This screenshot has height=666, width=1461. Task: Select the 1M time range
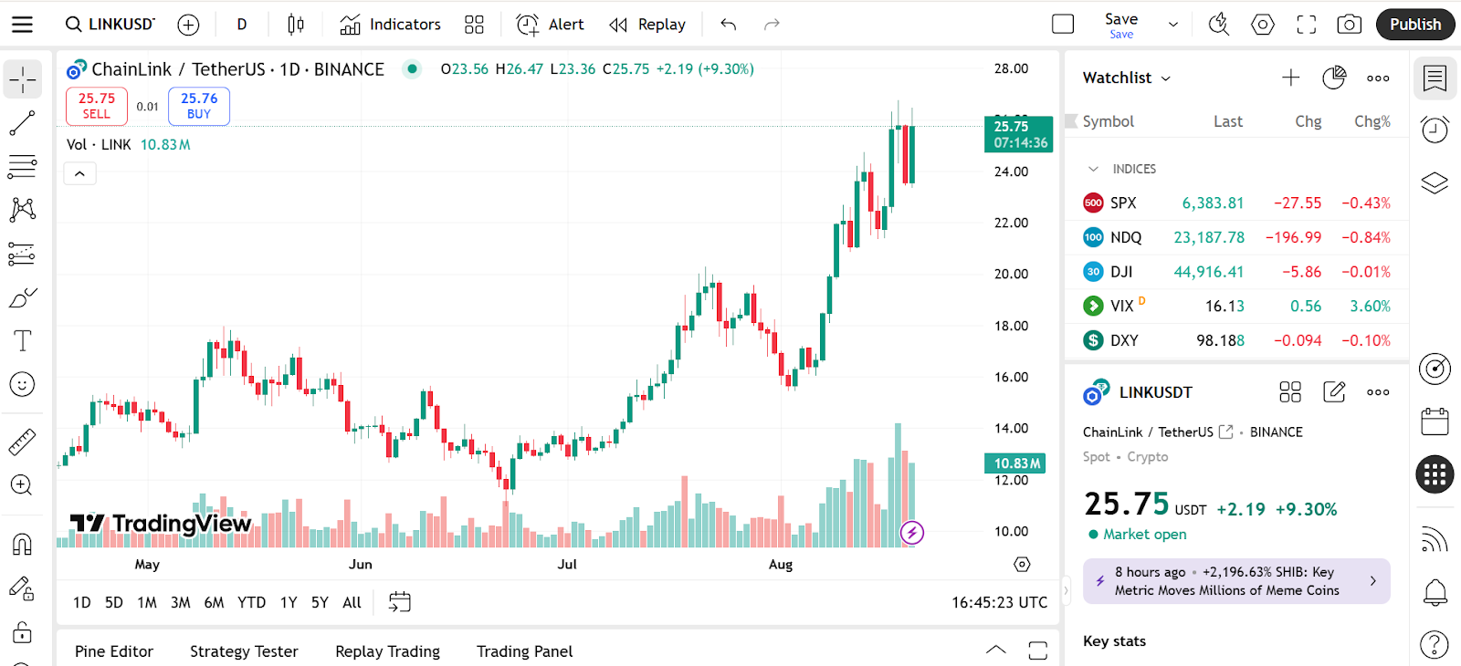(x=147, y=602)
